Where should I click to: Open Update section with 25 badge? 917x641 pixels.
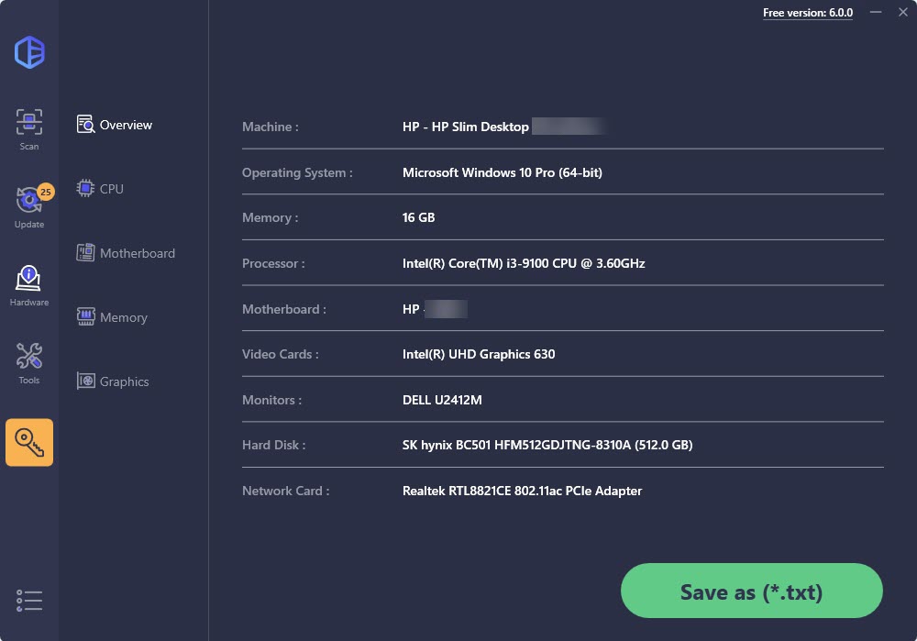pyautogui.click(x=29, y=207)
